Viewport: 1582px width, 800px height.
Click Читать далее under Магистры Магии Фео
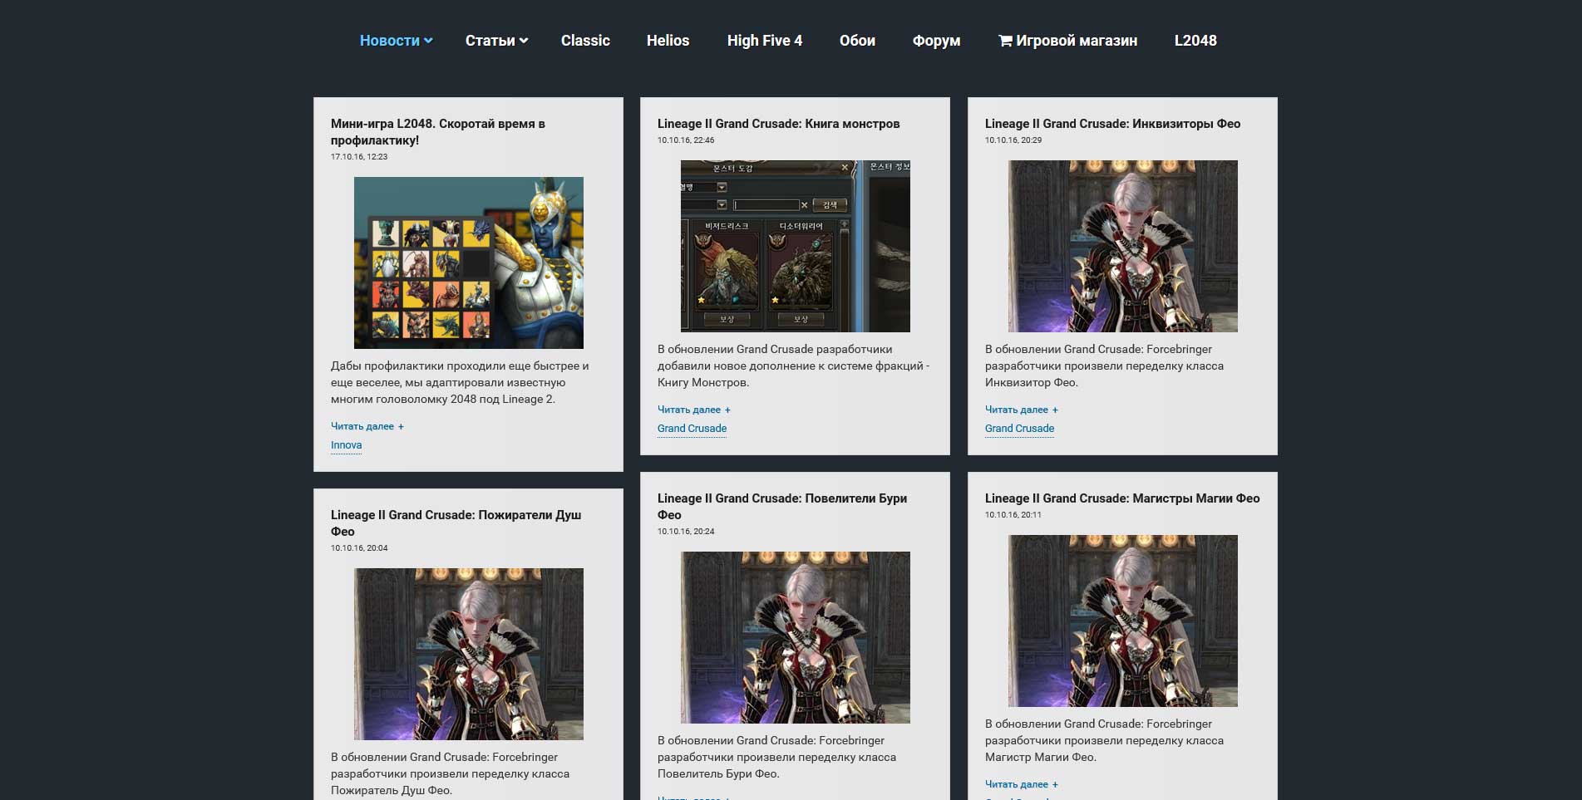(x=1022, y=784)
